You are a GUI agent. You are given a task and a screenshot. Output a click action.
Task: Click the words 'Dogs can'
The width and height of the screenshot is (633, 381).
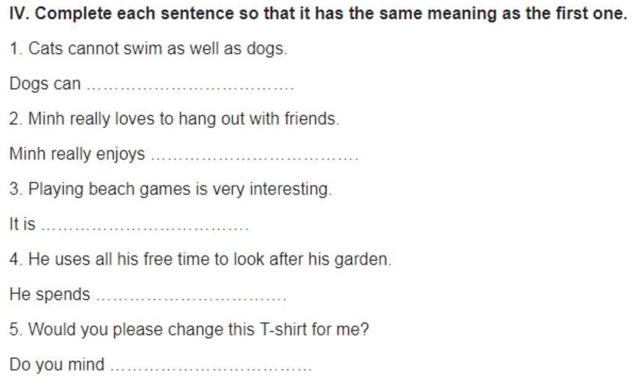[x=45, y=84]
